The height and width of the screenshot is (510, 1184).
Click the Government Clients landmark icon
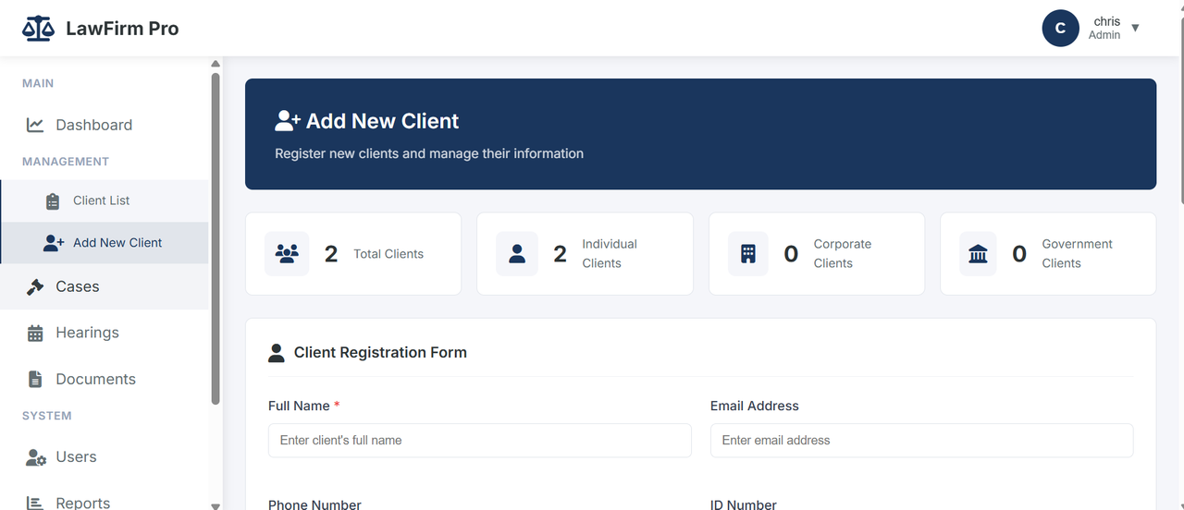[978, 253]
